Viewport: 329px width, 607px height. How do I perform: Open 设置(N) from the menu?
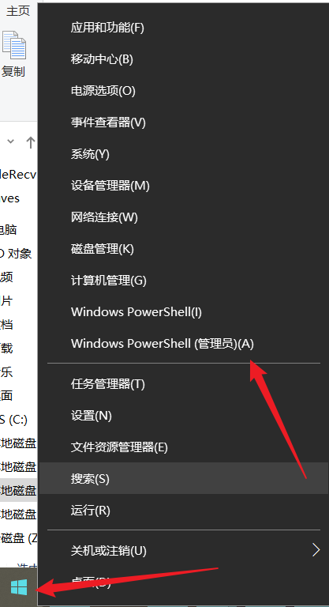click(x=184, y=416)
